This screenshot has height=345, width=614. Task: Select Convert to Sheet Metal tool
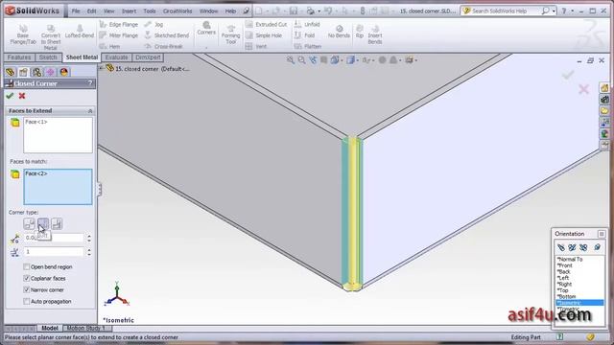[x=51, y=37]
